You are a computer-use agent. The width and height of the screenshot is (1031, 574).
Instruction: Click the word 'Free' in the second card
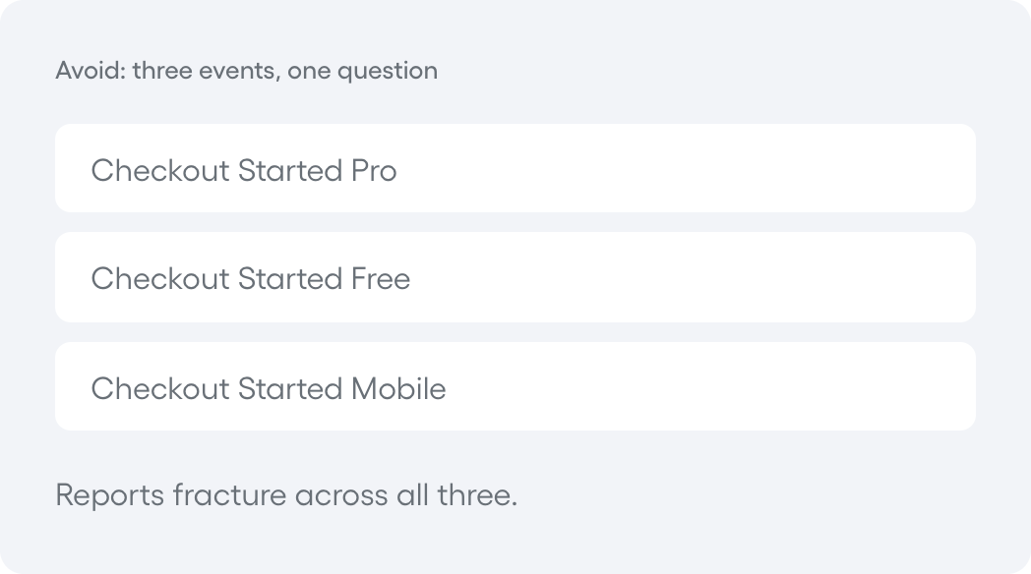[x=381, y=278]
